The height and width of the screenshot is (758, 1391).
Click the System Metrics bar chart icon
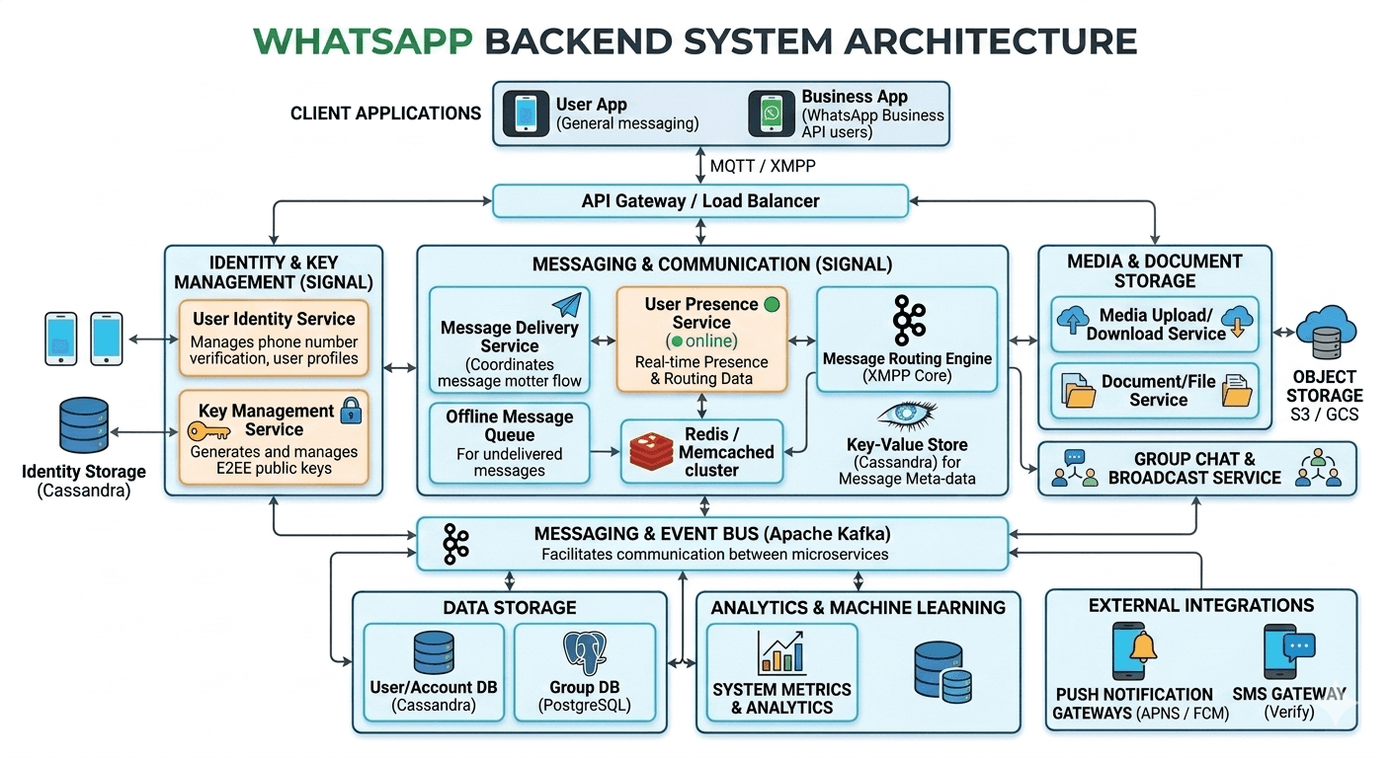pos(781,653)
